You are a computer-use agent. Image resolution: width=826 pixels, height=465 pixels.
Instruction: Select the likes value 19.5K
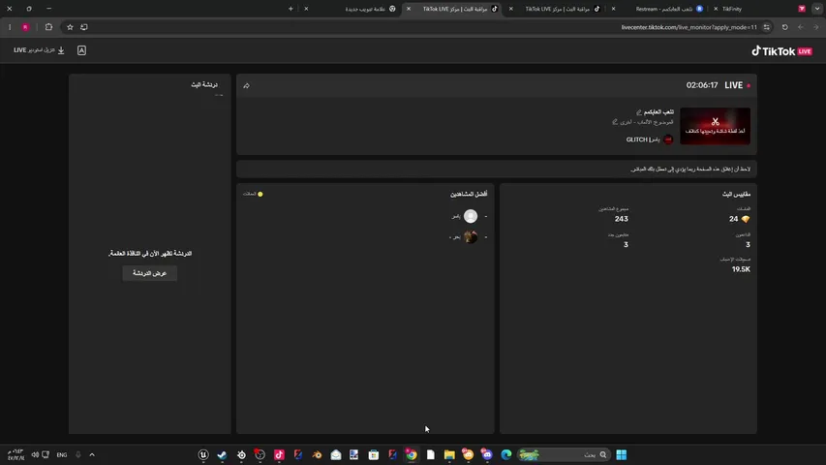tap(741, 269)
